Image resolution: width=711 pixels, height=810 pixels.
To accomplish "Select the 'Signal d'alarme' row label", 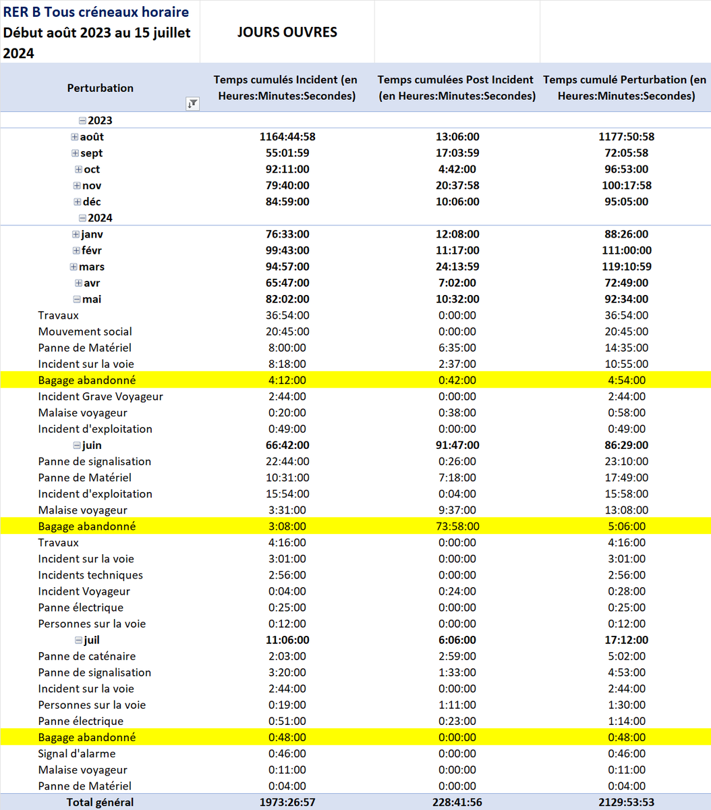I will coord(77,753).
